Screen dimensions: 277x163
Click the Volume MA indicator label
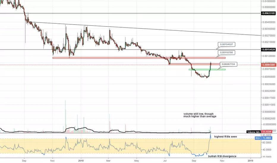point(254,132)
